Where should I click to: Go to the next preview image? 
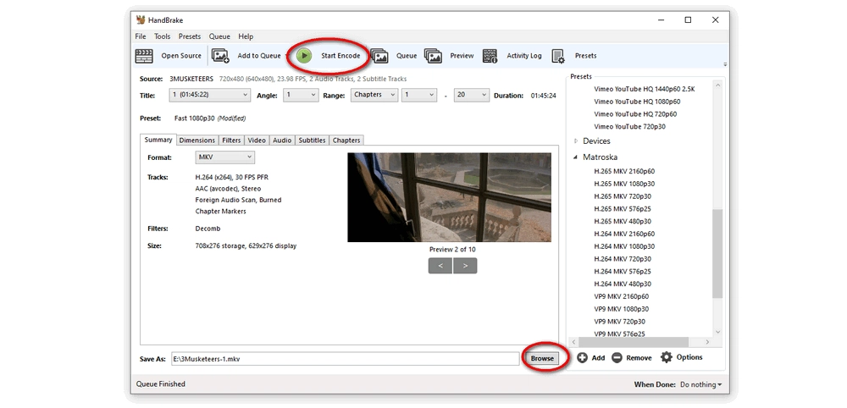click(x=465, y=266)
